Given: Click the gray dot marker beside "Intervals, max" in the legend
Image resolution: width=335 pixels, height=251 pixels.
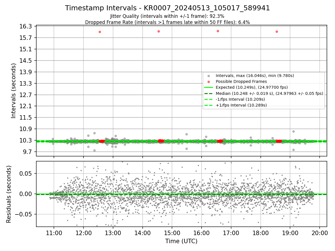Looking at the screenshot, I should coord(209,76).
